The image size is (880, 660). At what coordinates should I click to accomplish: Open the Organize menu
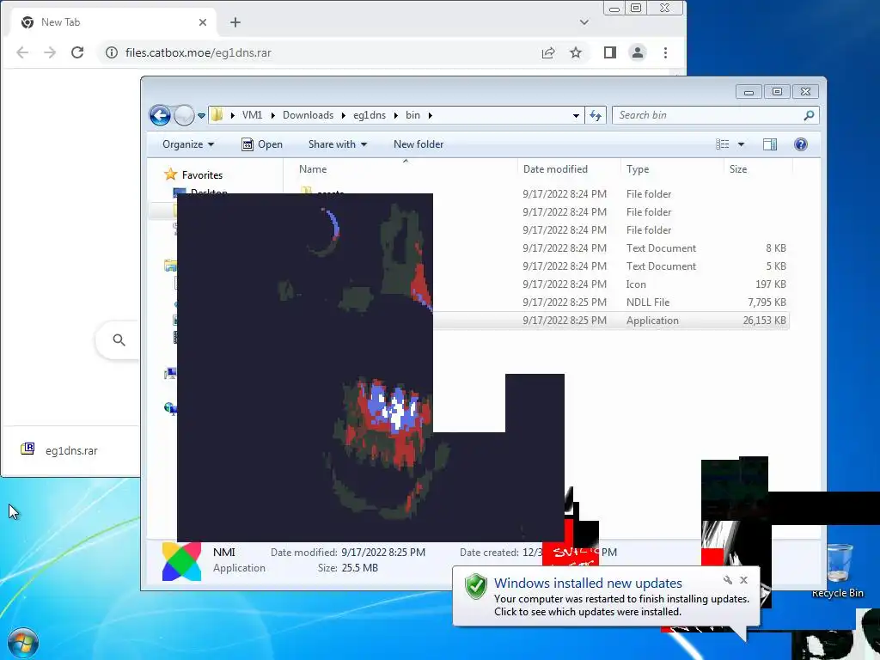(x=188, y=144)
